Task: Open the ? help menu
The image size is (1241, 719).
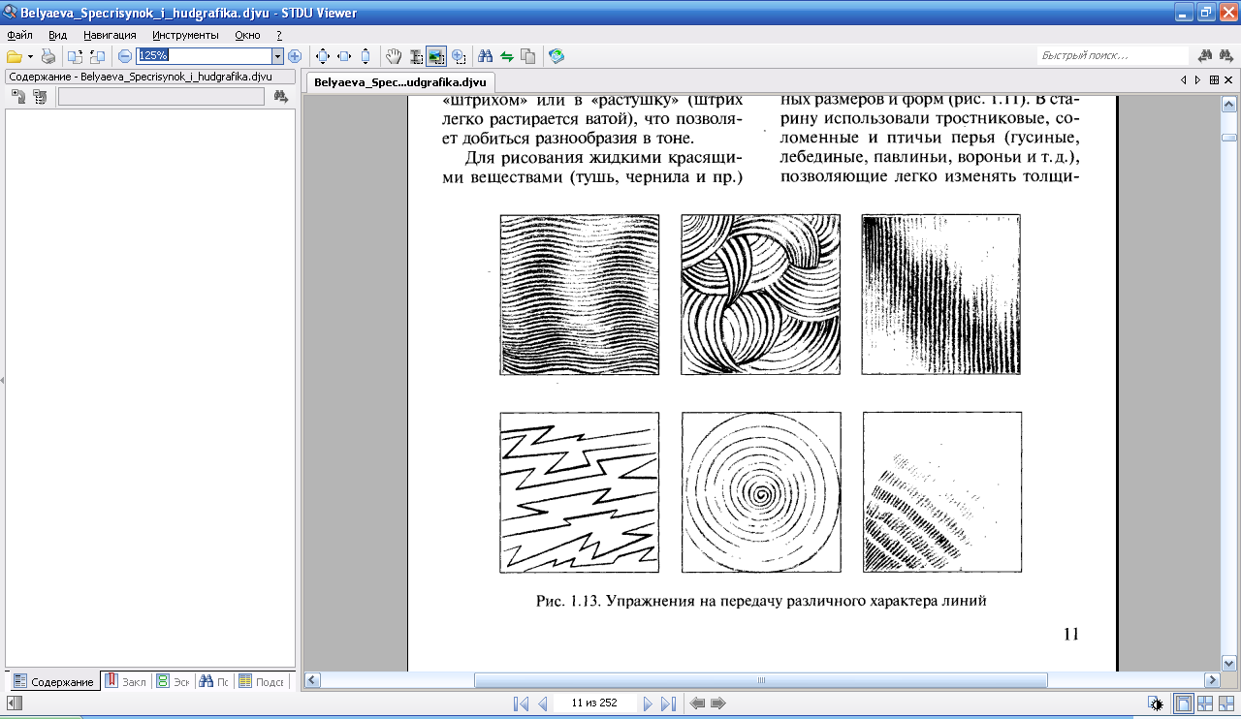Action: click(x=279, y=35)
